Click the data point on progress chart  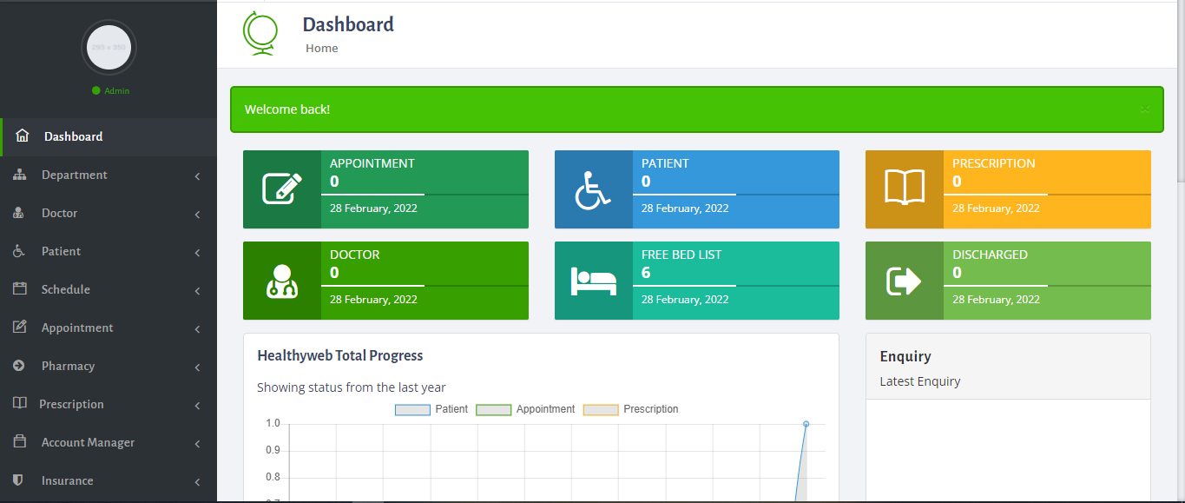click(x=806, y=424)
